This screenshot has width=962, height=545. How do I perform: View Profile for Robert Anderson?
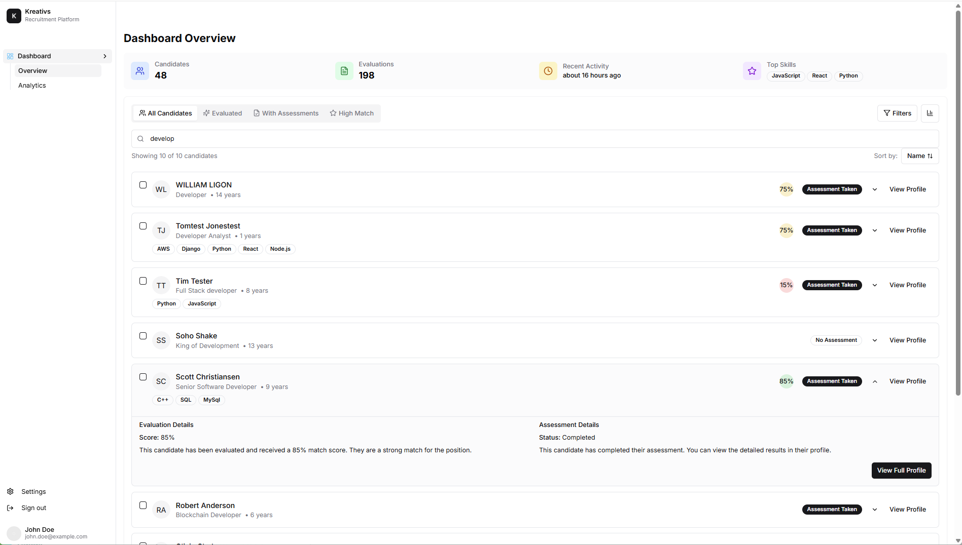(x=908, y=510)
